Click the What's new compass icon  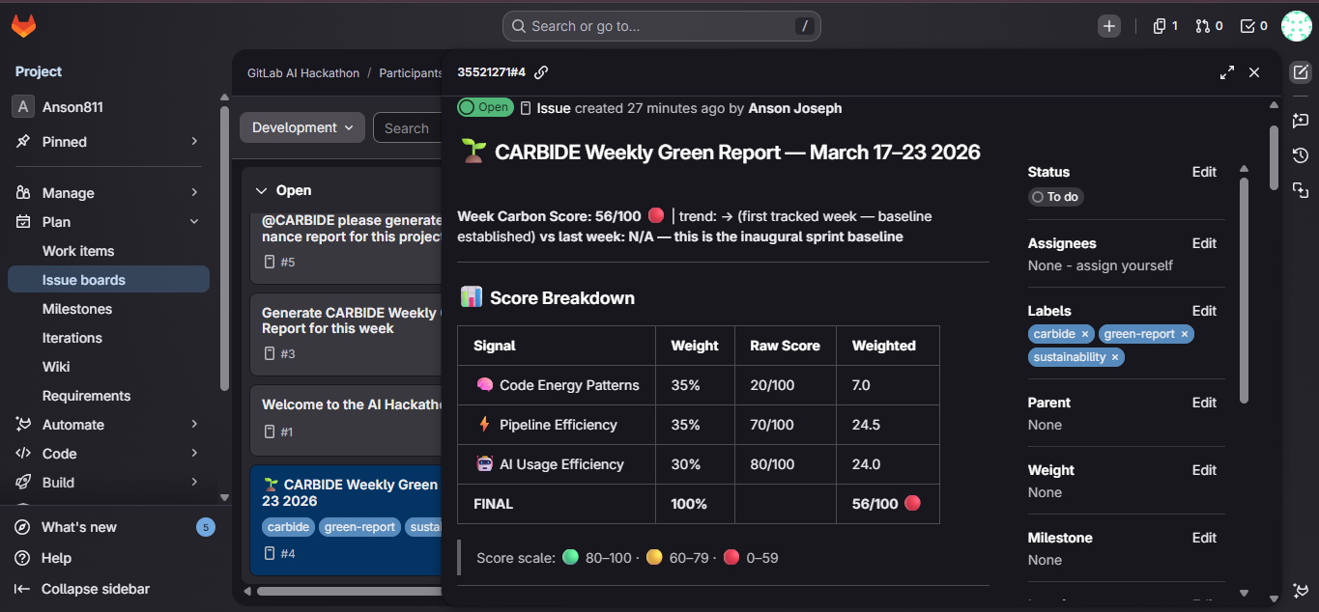point(22,527)
